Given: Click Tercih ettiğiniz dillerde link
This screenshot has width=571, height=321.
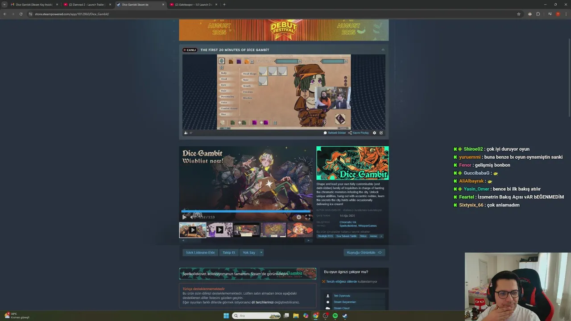Looking at the screenshot, I should 341,281.
